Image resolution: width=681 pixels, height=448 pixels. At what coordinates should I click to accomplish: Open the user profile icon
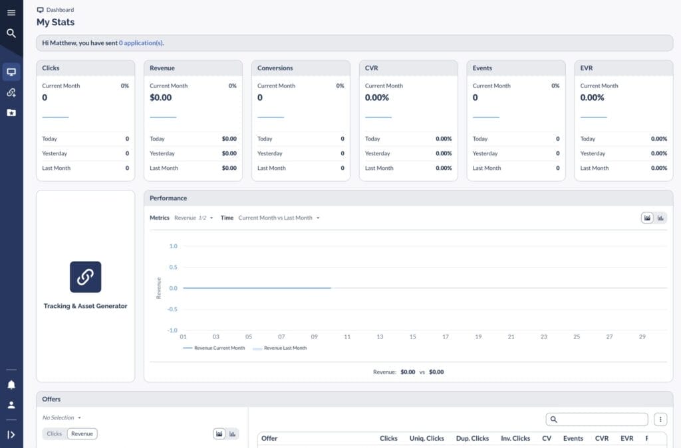[x=11, y=405]
